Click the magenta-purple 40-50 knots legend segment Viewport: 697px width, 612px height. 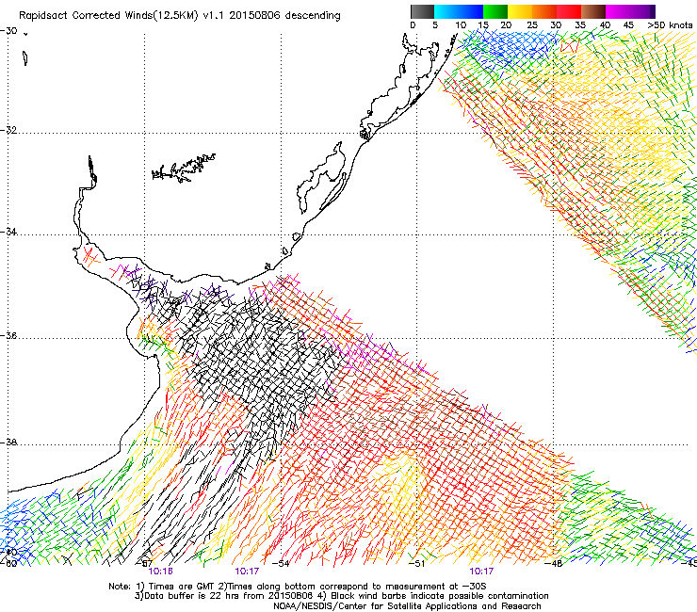(x=630, y=11)
